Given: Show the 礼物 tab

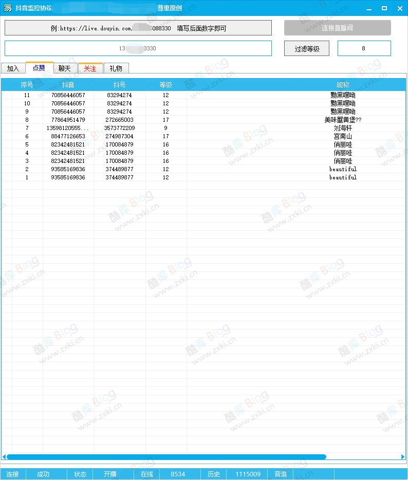Looking at the screenshot, I should click(x=116, y=68).
